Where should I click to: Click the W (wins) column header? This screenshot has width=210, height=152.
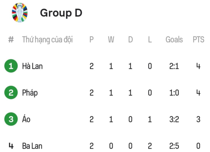[x=111, y=40]
